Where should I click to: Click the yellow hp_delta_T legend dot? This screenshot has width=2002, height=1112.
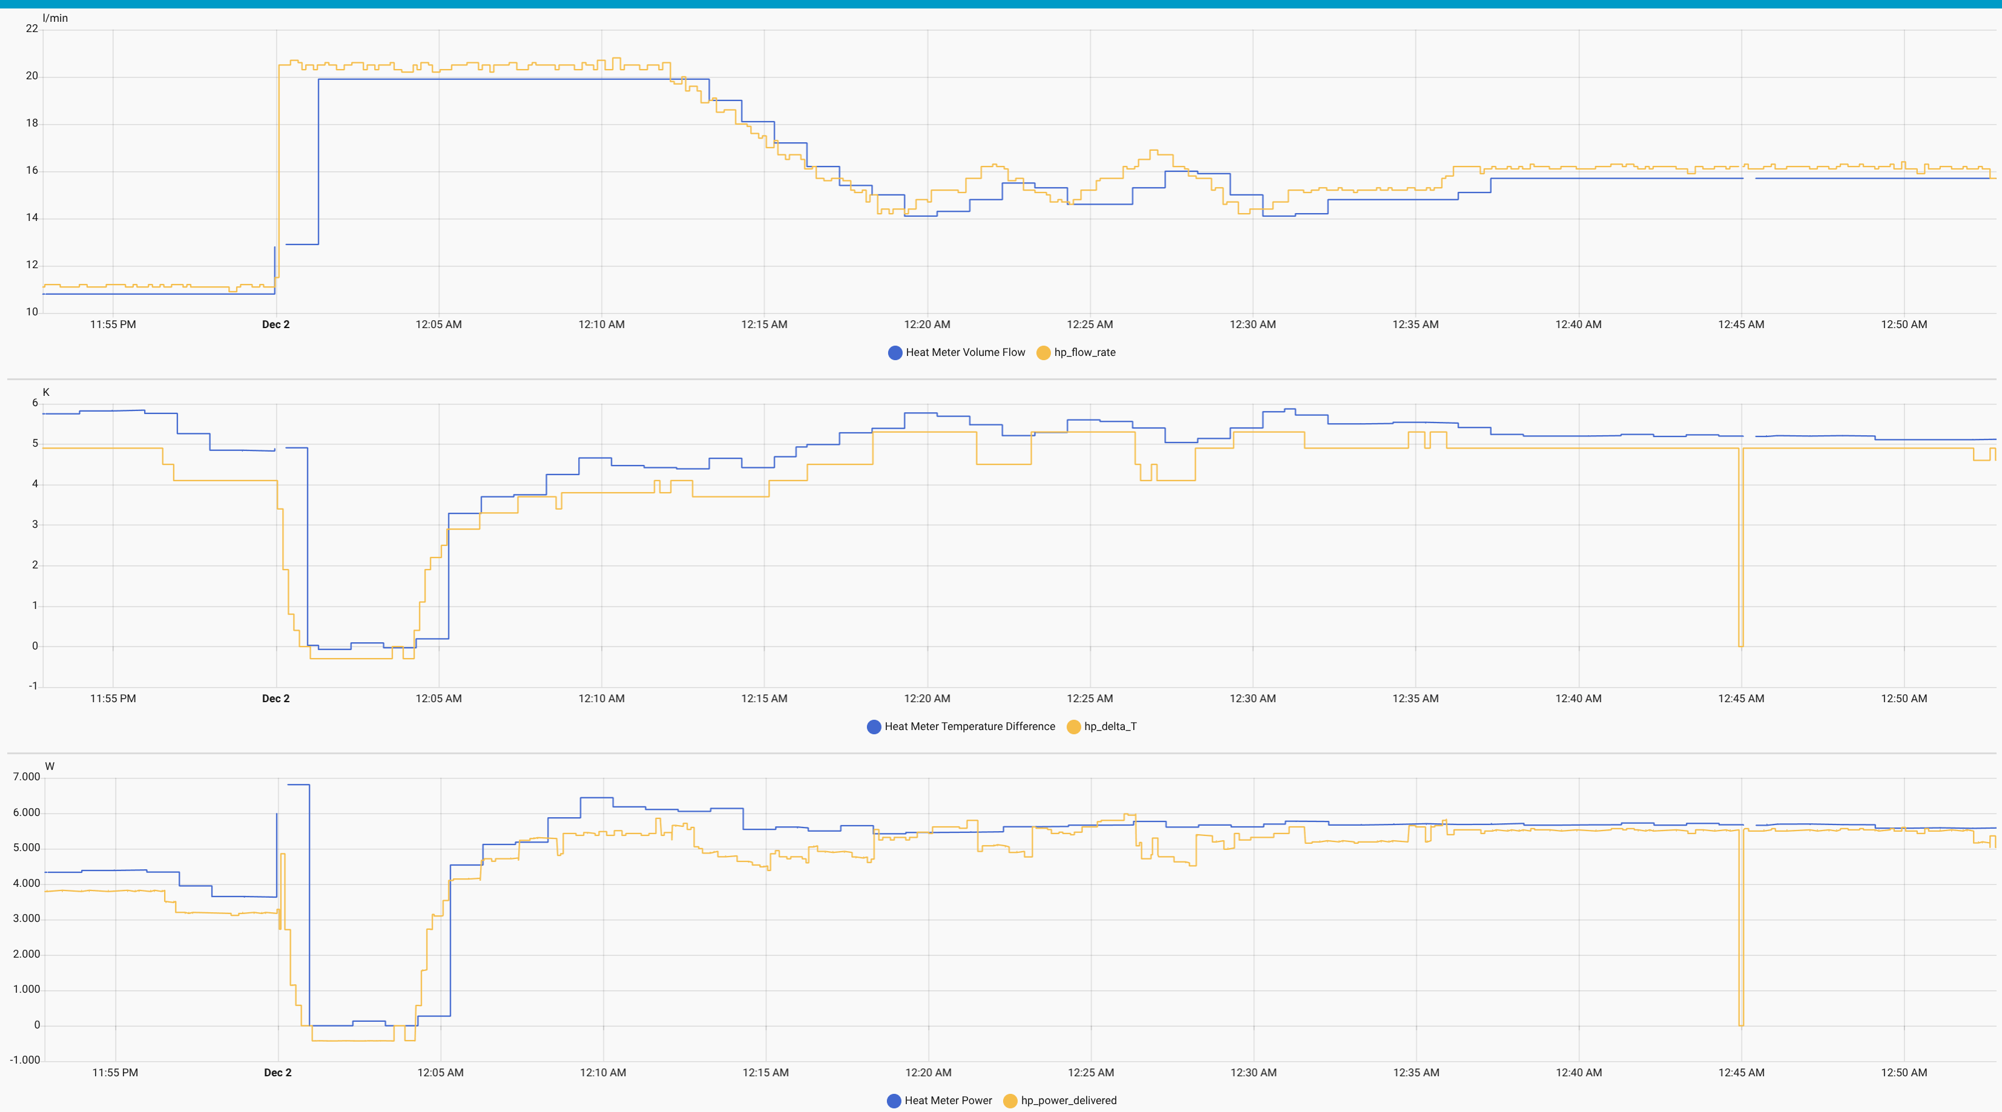coord(1073,726)
